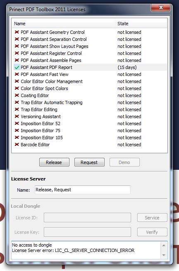
Task: Click red X icon beside Coating Editor
Action: 17,95
